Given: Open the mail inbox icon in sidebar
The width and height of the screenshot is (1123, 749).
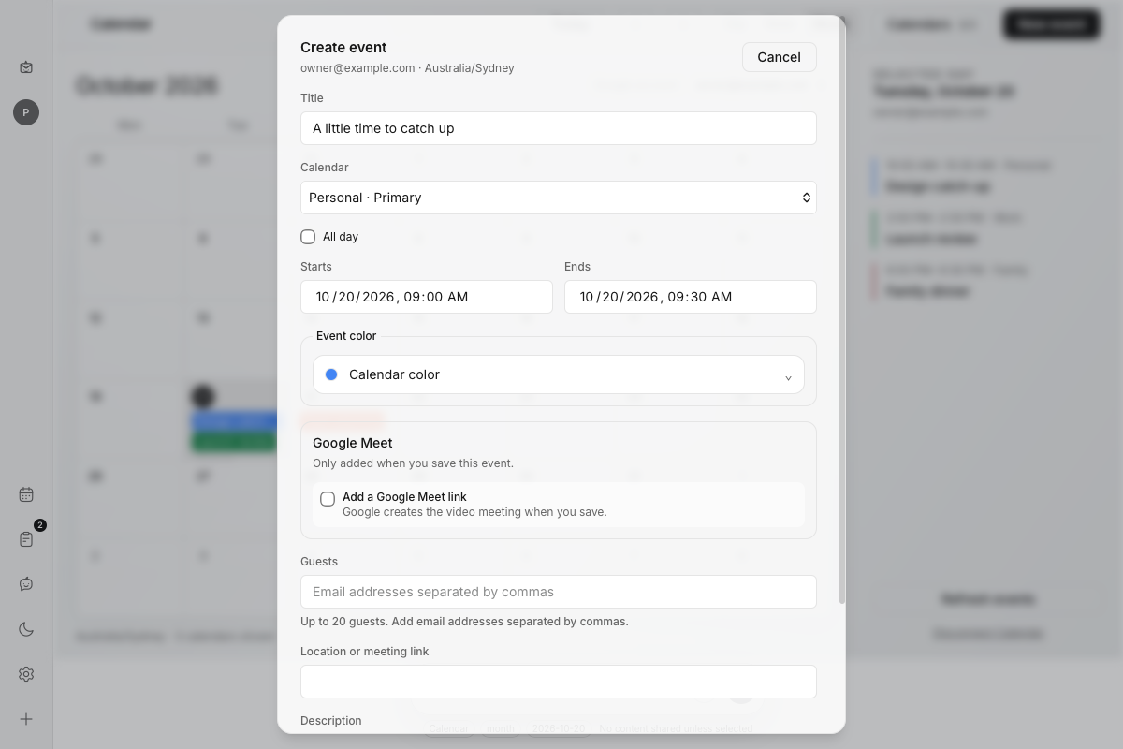Looking at the screenshot, I should [26, 67].
